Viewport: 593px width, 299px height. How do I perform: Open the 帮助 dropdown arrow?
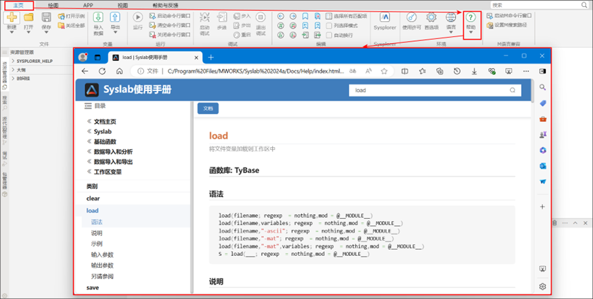click(x=471, y=32)
